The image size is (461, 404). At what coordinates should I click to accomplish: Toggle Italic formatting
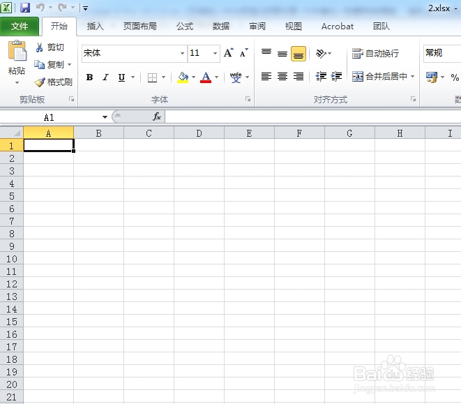pyautogui.click(x=105, y=77)
